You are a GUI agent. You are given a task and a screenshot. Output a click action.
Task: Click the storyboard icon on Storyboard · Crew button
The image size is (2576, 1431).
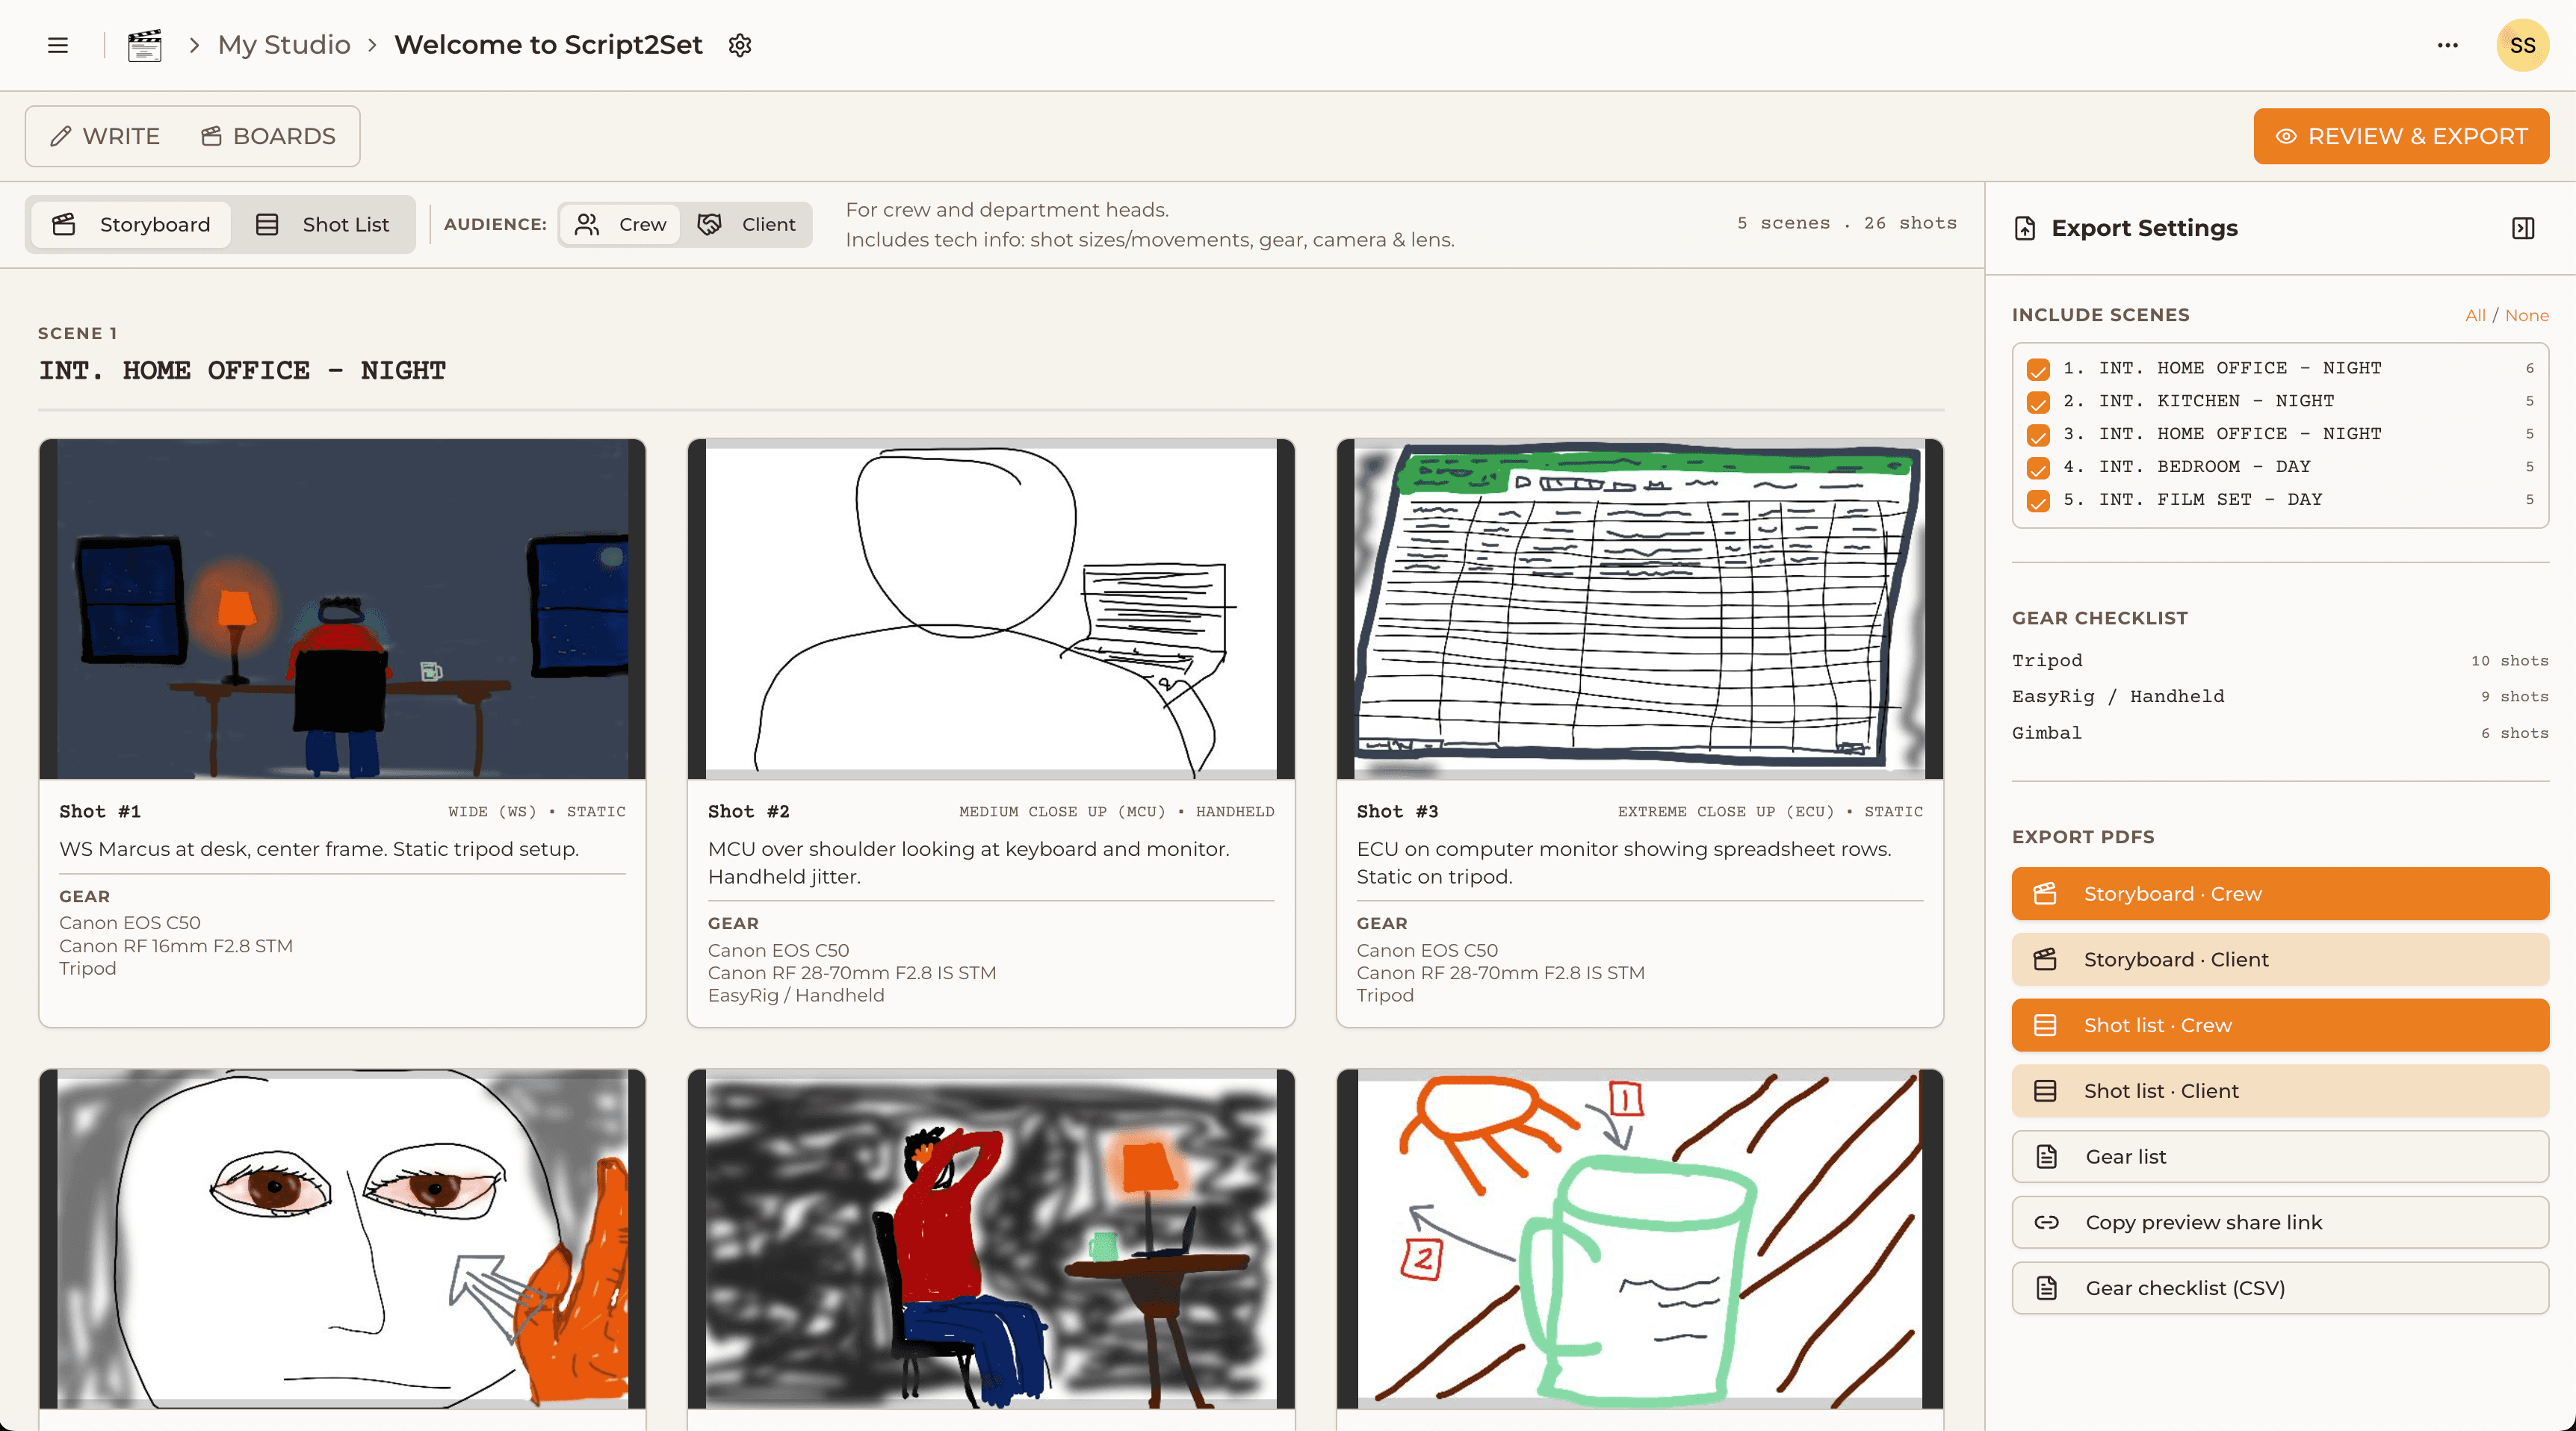[x=2046, y=893]
